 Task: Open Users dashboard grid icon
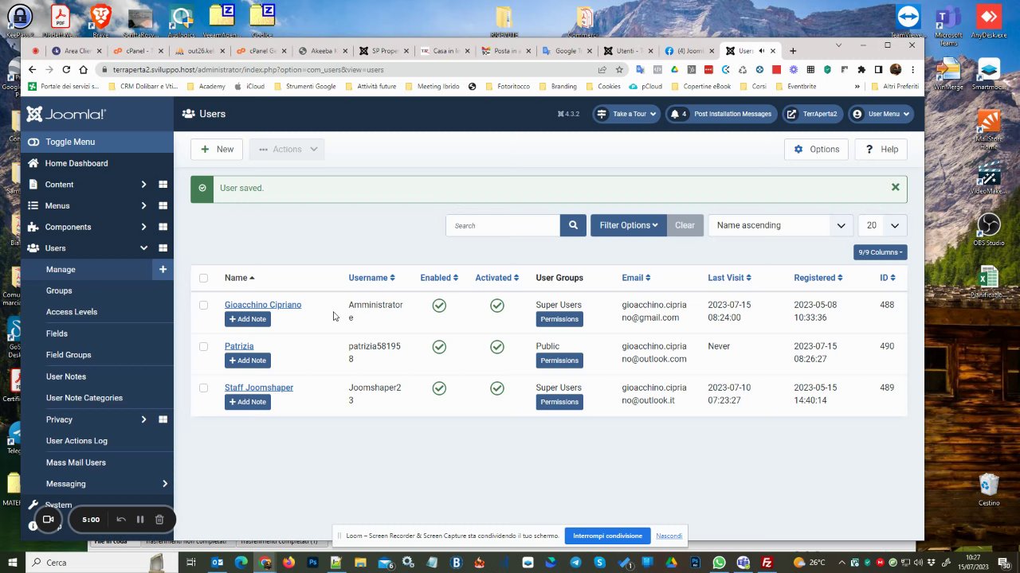coord(163,248)
